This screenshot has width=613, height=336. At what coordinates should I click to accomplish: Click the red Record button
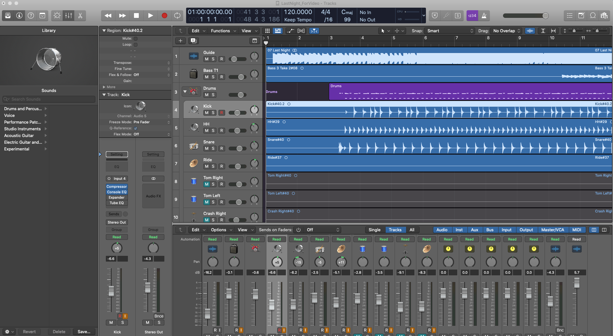click(x=164, y=15)
